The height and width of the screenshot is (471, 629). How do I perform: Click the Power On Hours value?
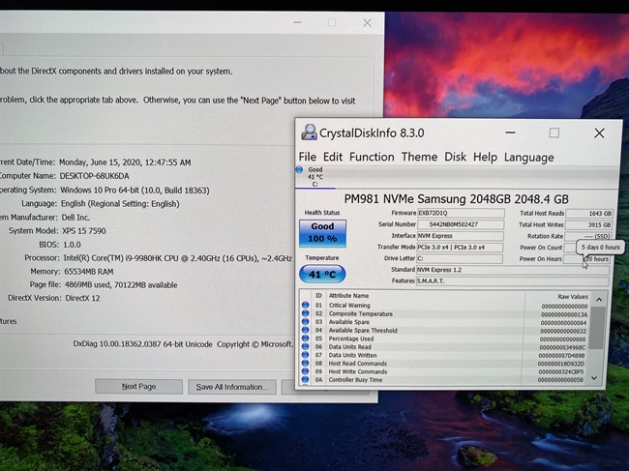586,259
